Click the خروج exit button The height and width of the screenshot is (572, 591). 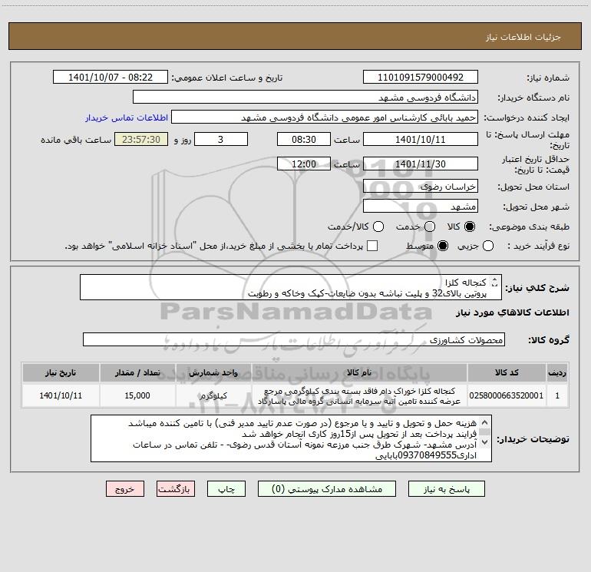[125, 489]
